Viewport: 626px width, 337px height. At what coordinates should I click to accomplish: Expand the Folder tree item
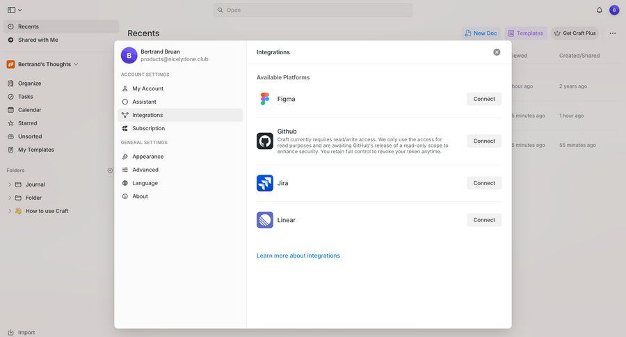click(10, 198)
